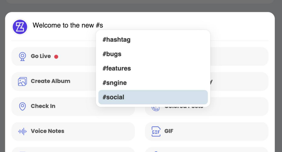Click the Create Album photo icon
The height and width of the screenshot is (152, 282).
[22, 81]
